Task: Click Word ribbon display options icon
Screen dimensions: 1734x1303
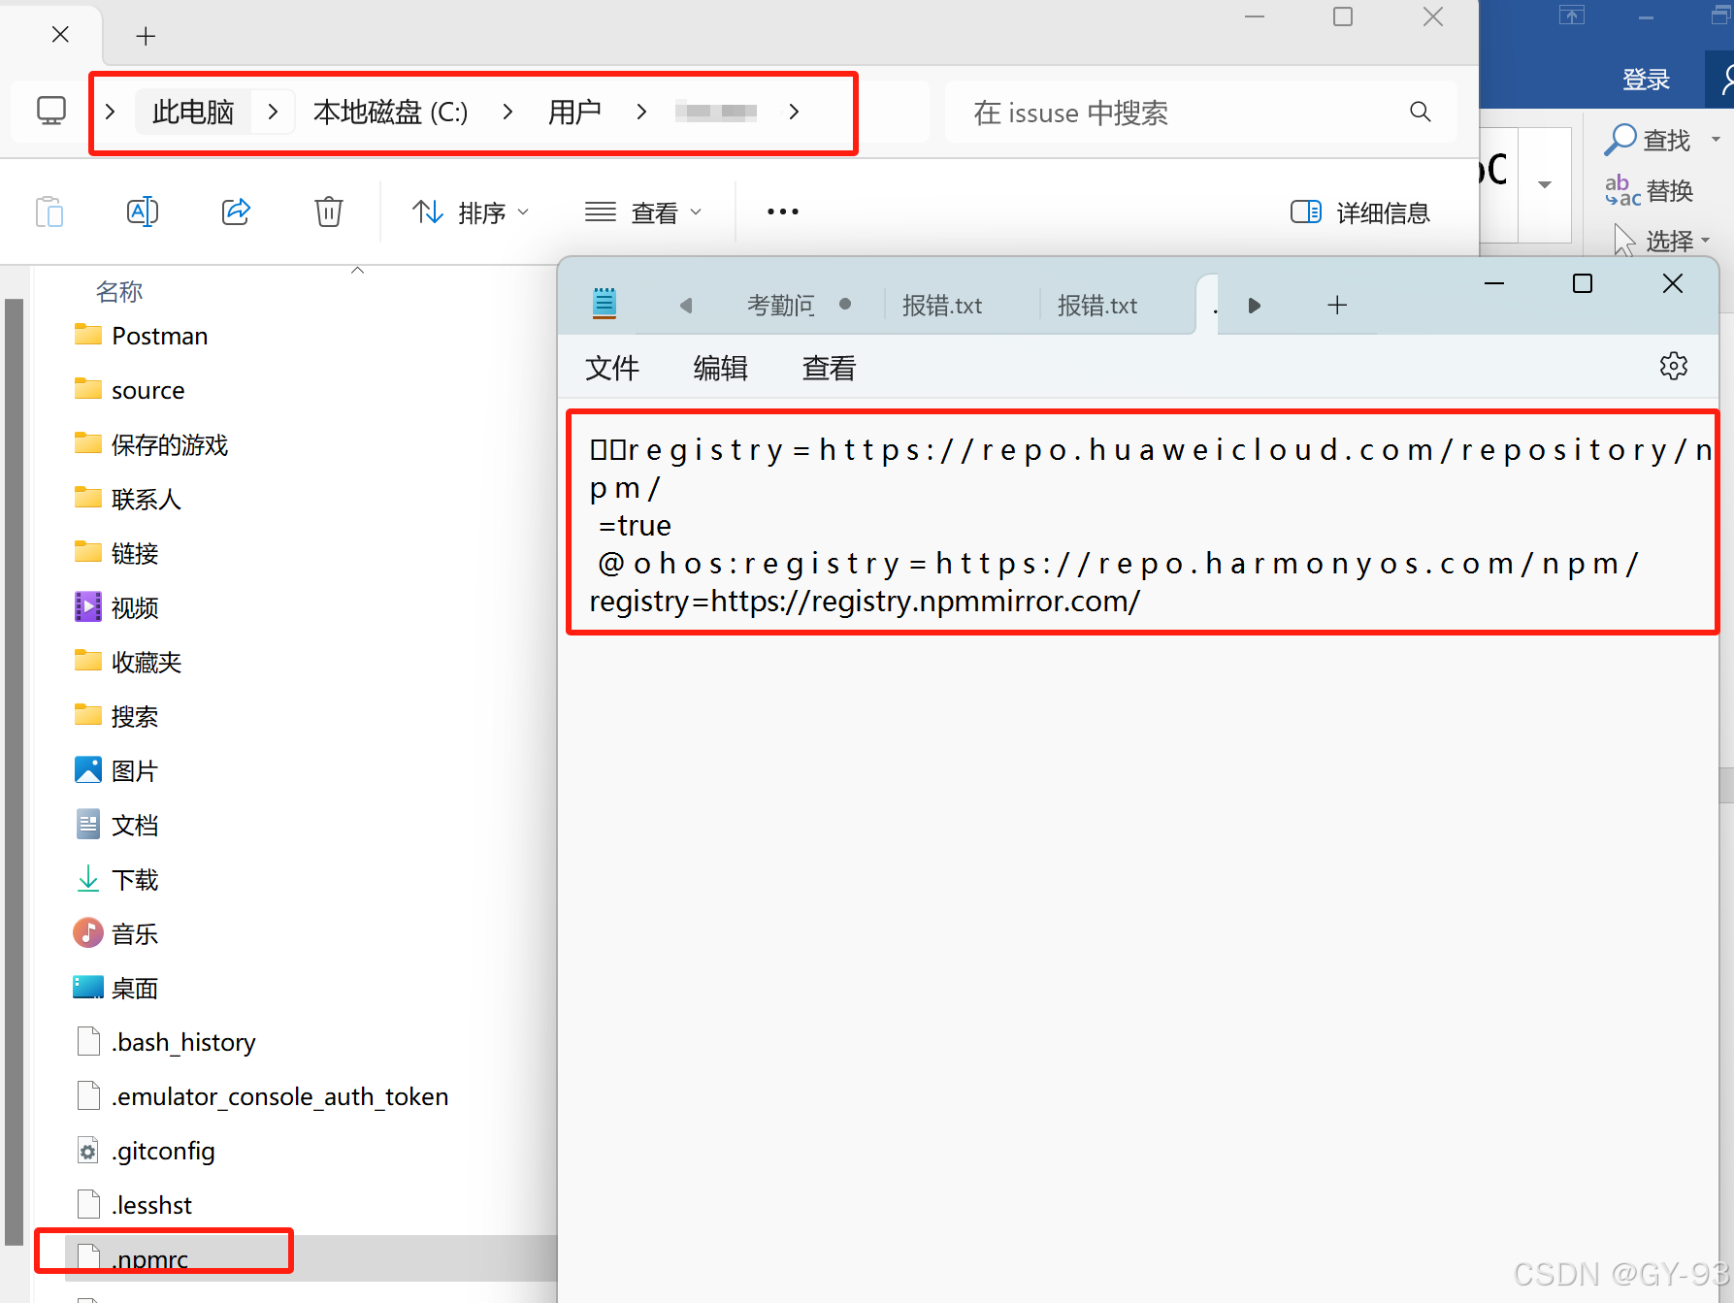Action: pyautogui.click(x=1572, y=16)
